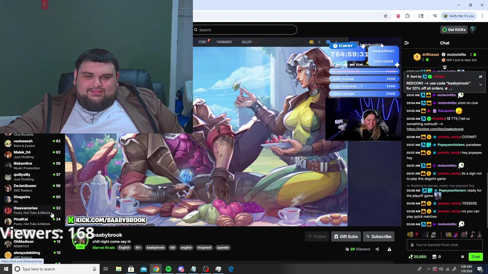Open DeJenQueen channel in sidebar

32,188
